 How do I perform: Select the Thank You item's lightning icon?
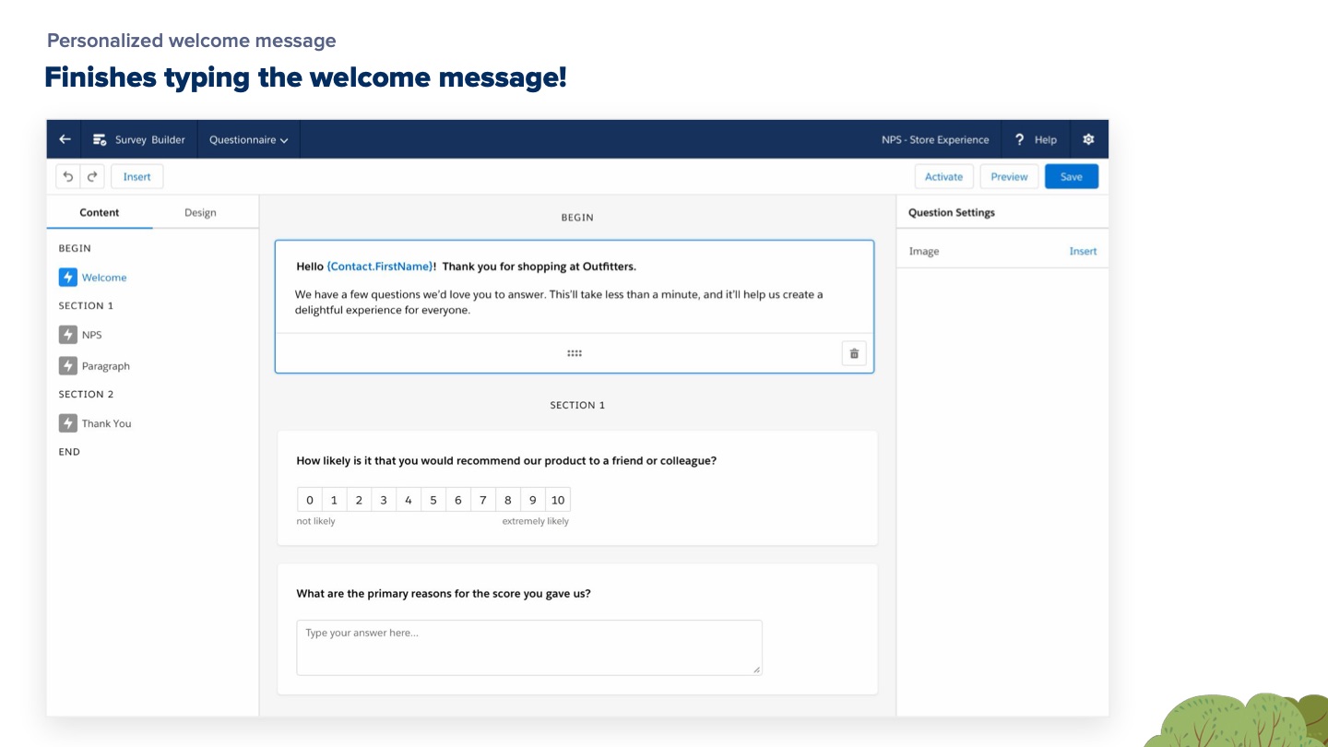pos(67,423)
